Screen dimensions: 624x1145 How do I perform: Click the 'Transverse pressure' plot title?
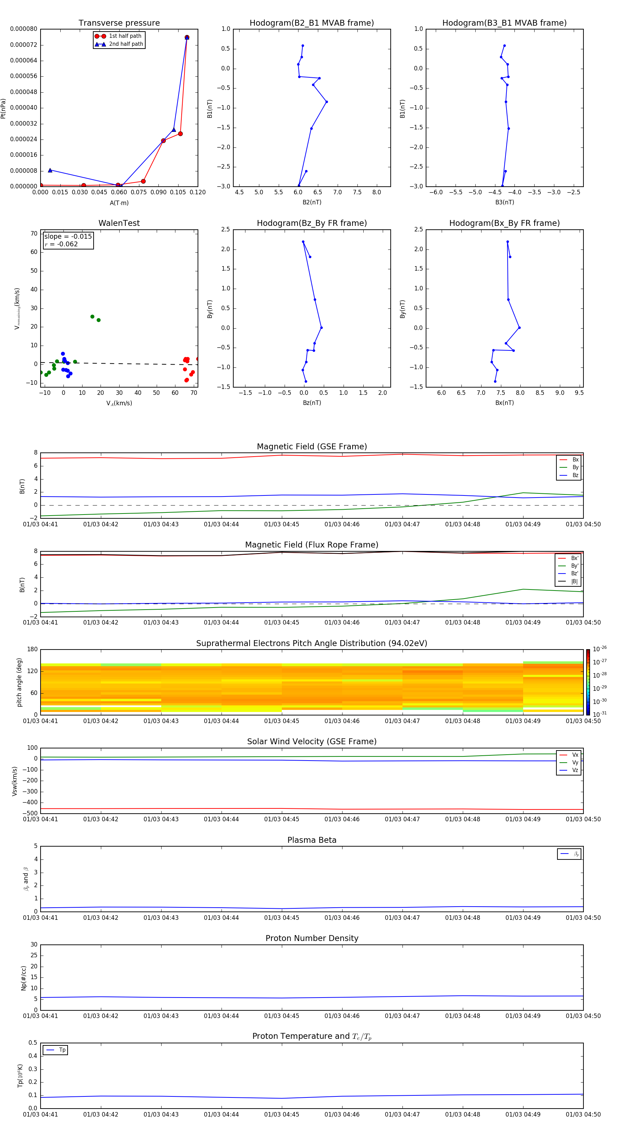[x=119, y=23]
